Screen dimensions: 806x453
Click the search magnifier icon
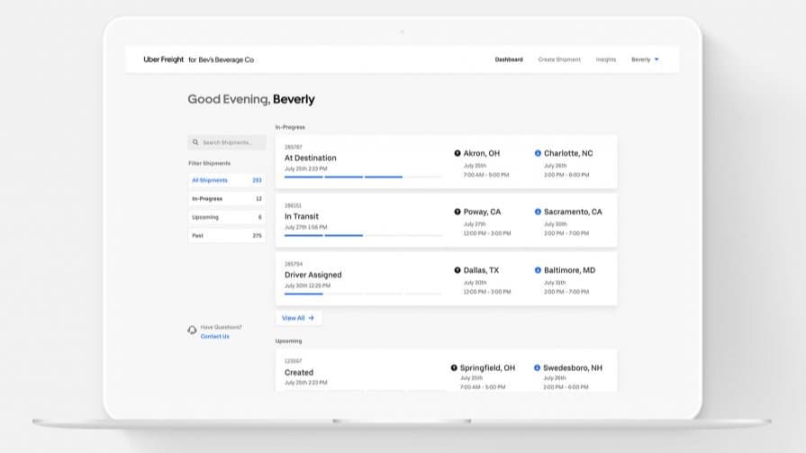195,142
